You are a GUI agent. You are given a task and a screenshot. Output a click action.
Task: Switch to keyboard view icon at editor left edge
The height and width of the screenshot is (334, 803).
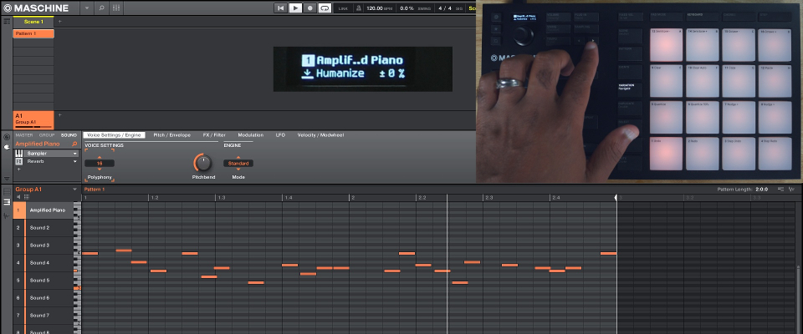(x=7, y=203)
